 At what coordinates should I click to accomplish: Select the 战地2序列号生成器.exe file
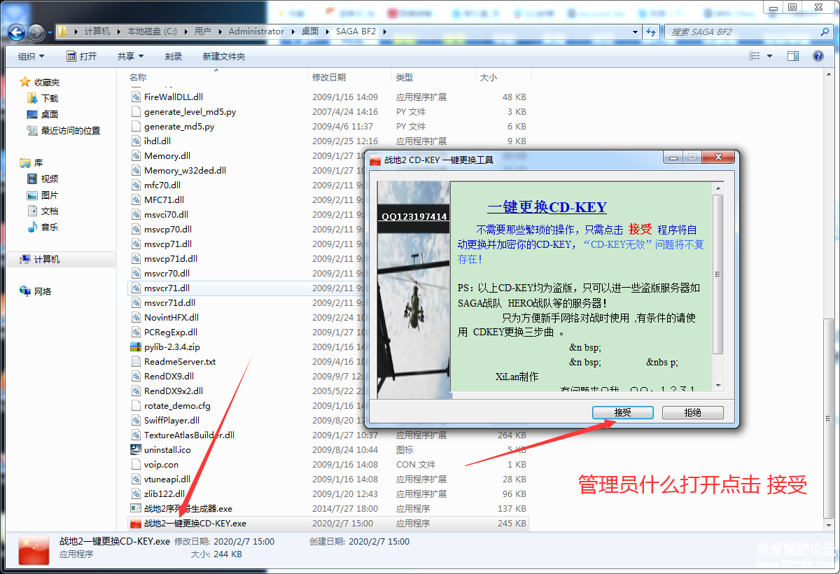(x=188, y=508)
